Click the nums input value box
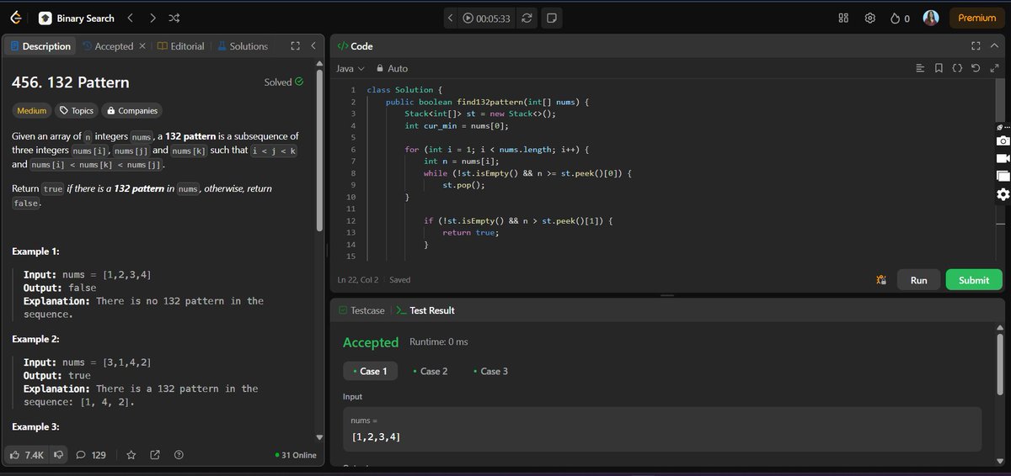 pos(662,429)
